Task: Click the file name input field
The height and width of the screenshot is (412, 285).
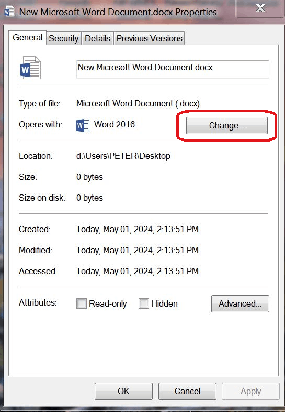Action: 173,69
